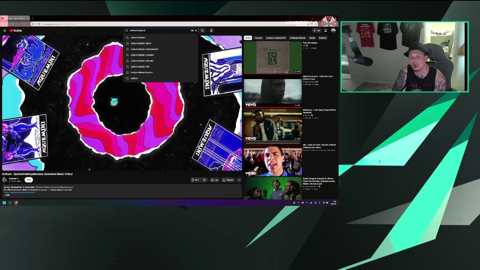Start voice search with the microphone
The image size is (480, 270).
[x=211, y=30]
